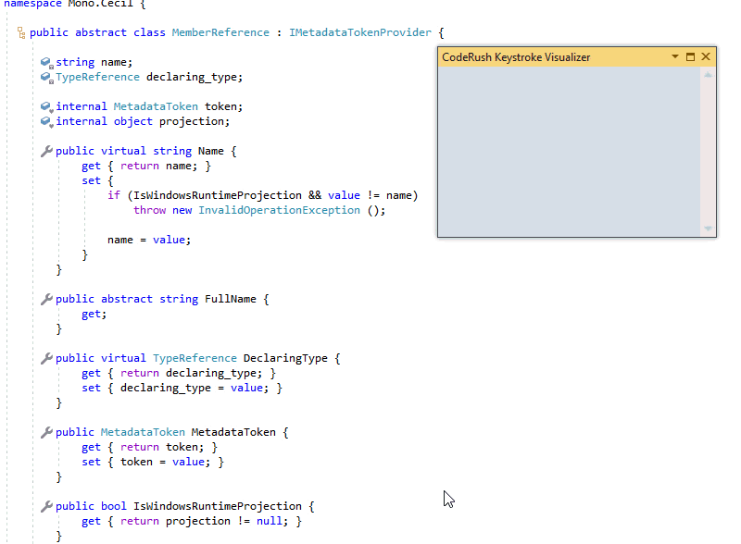Click 'token = value;' in the MetadataToken setter
Viewport: 741px width, 544px height.
tap(165, 462)
